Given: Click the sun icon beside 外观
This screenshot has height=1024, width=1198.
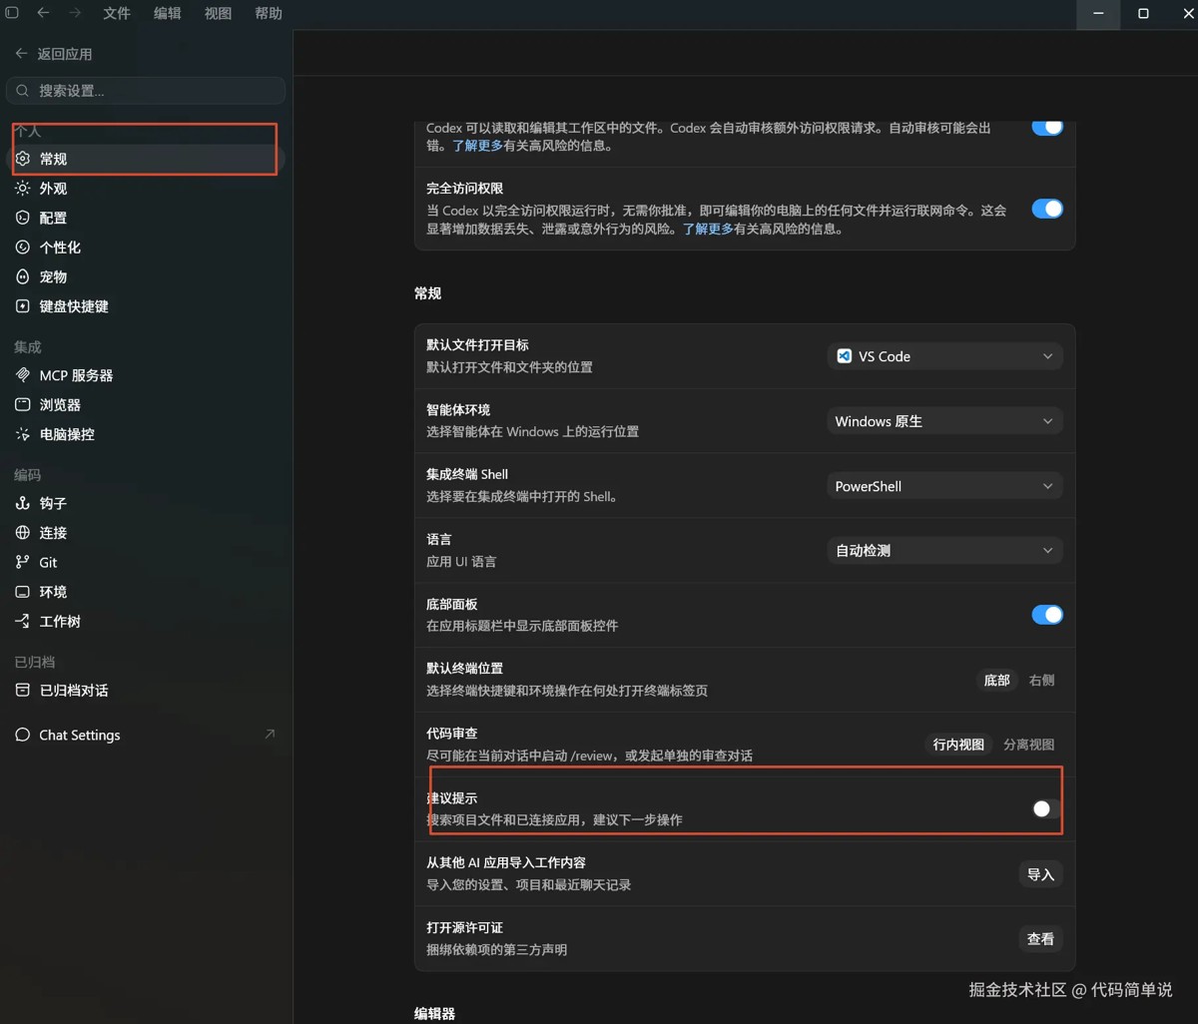Looking at the screenshot, I should tap(23, 188).
